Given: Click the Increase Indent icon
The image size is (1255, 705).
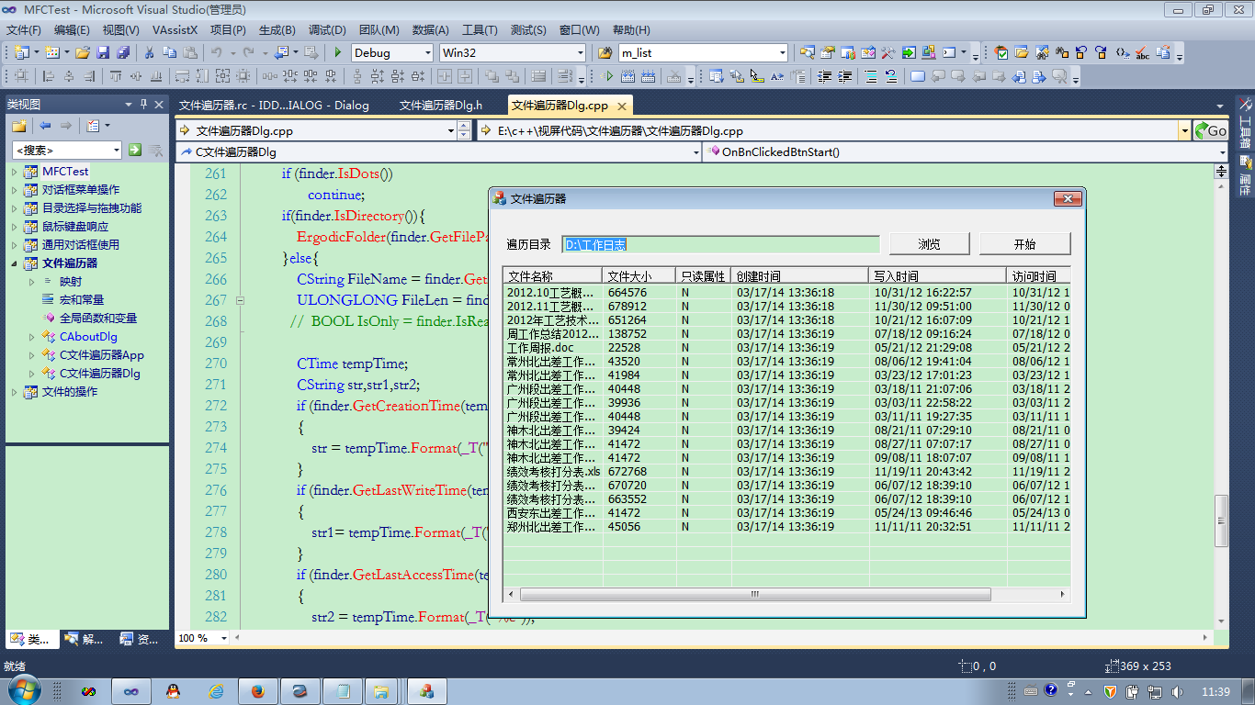Looking at the screenshot, I should [844, 76].
